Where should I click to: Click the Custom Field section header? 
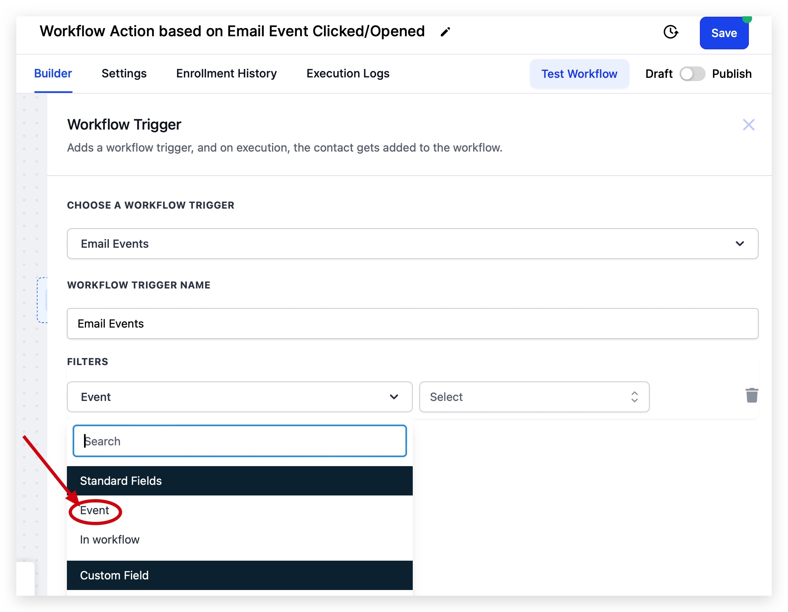[x=239, y=575]
